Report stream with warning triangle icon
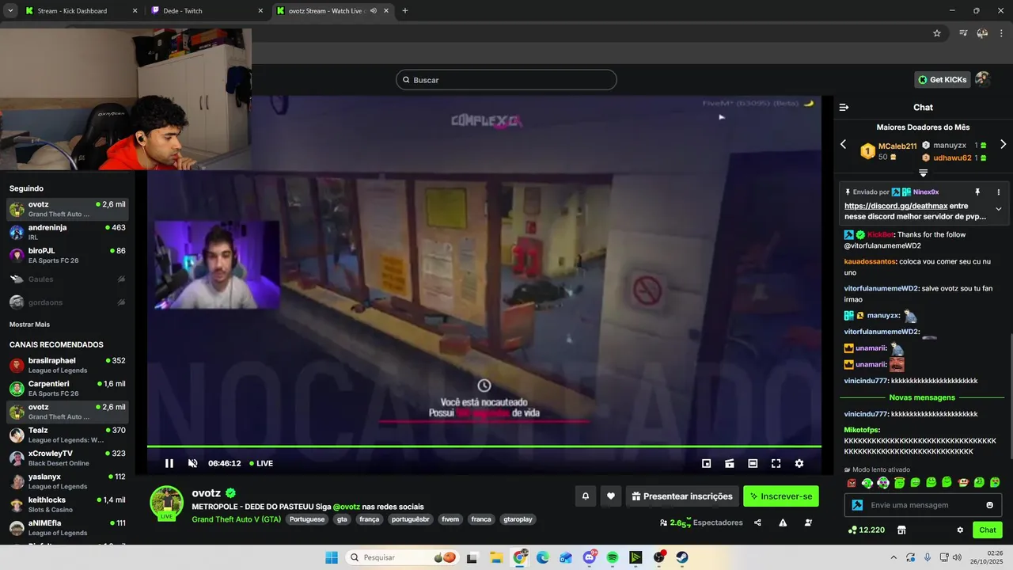The width and height of the screenshot is (1013, 570). pos(783,522)
